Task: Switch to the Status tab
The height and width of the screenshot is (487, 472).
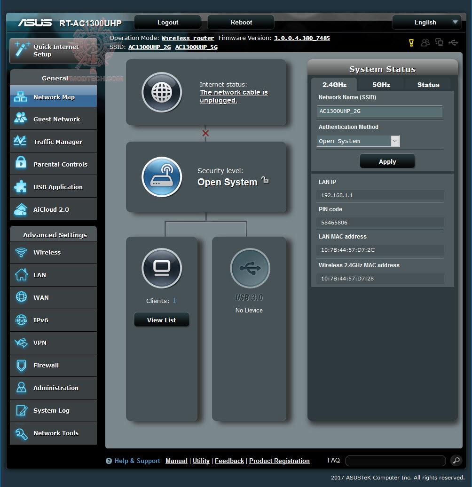Action: (x=428, y=85)
